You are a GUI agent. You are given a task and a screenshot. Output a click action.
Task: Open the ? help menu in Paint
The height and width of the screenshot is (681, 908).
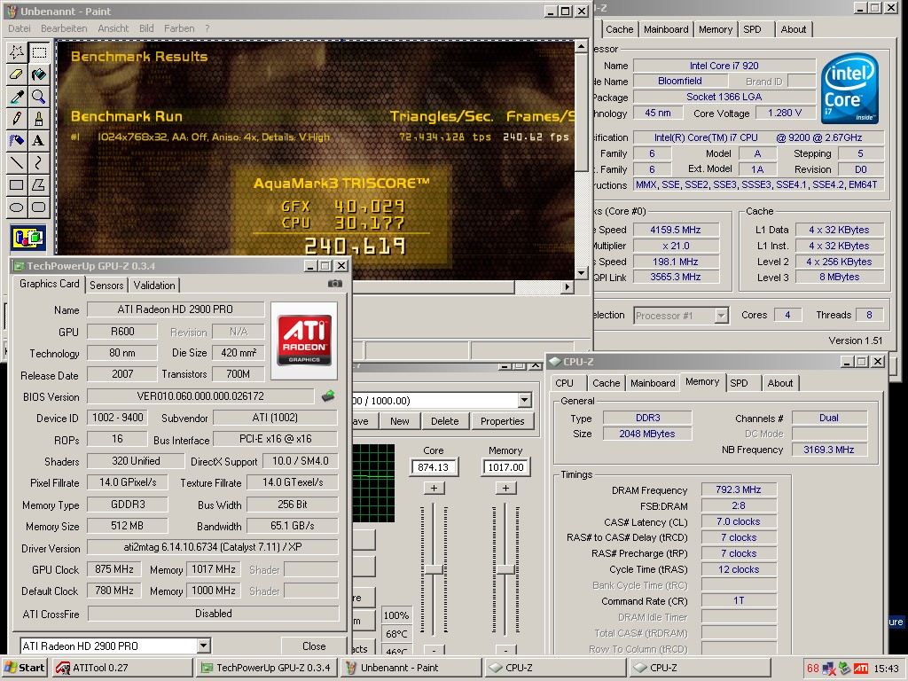(207, 28)
